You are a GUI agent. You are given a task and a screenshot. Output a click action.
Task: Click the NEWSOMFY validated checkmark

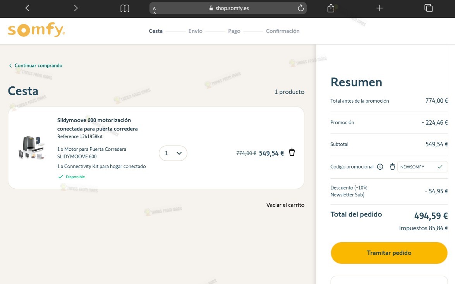(440, 167)
